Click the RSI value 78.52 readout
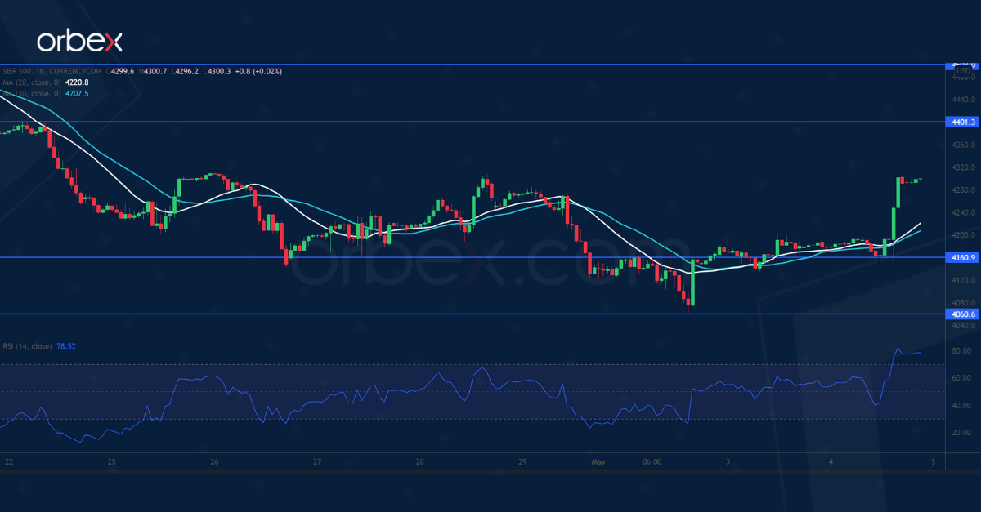Screen dimensions: 981x512 coord(67,346)
